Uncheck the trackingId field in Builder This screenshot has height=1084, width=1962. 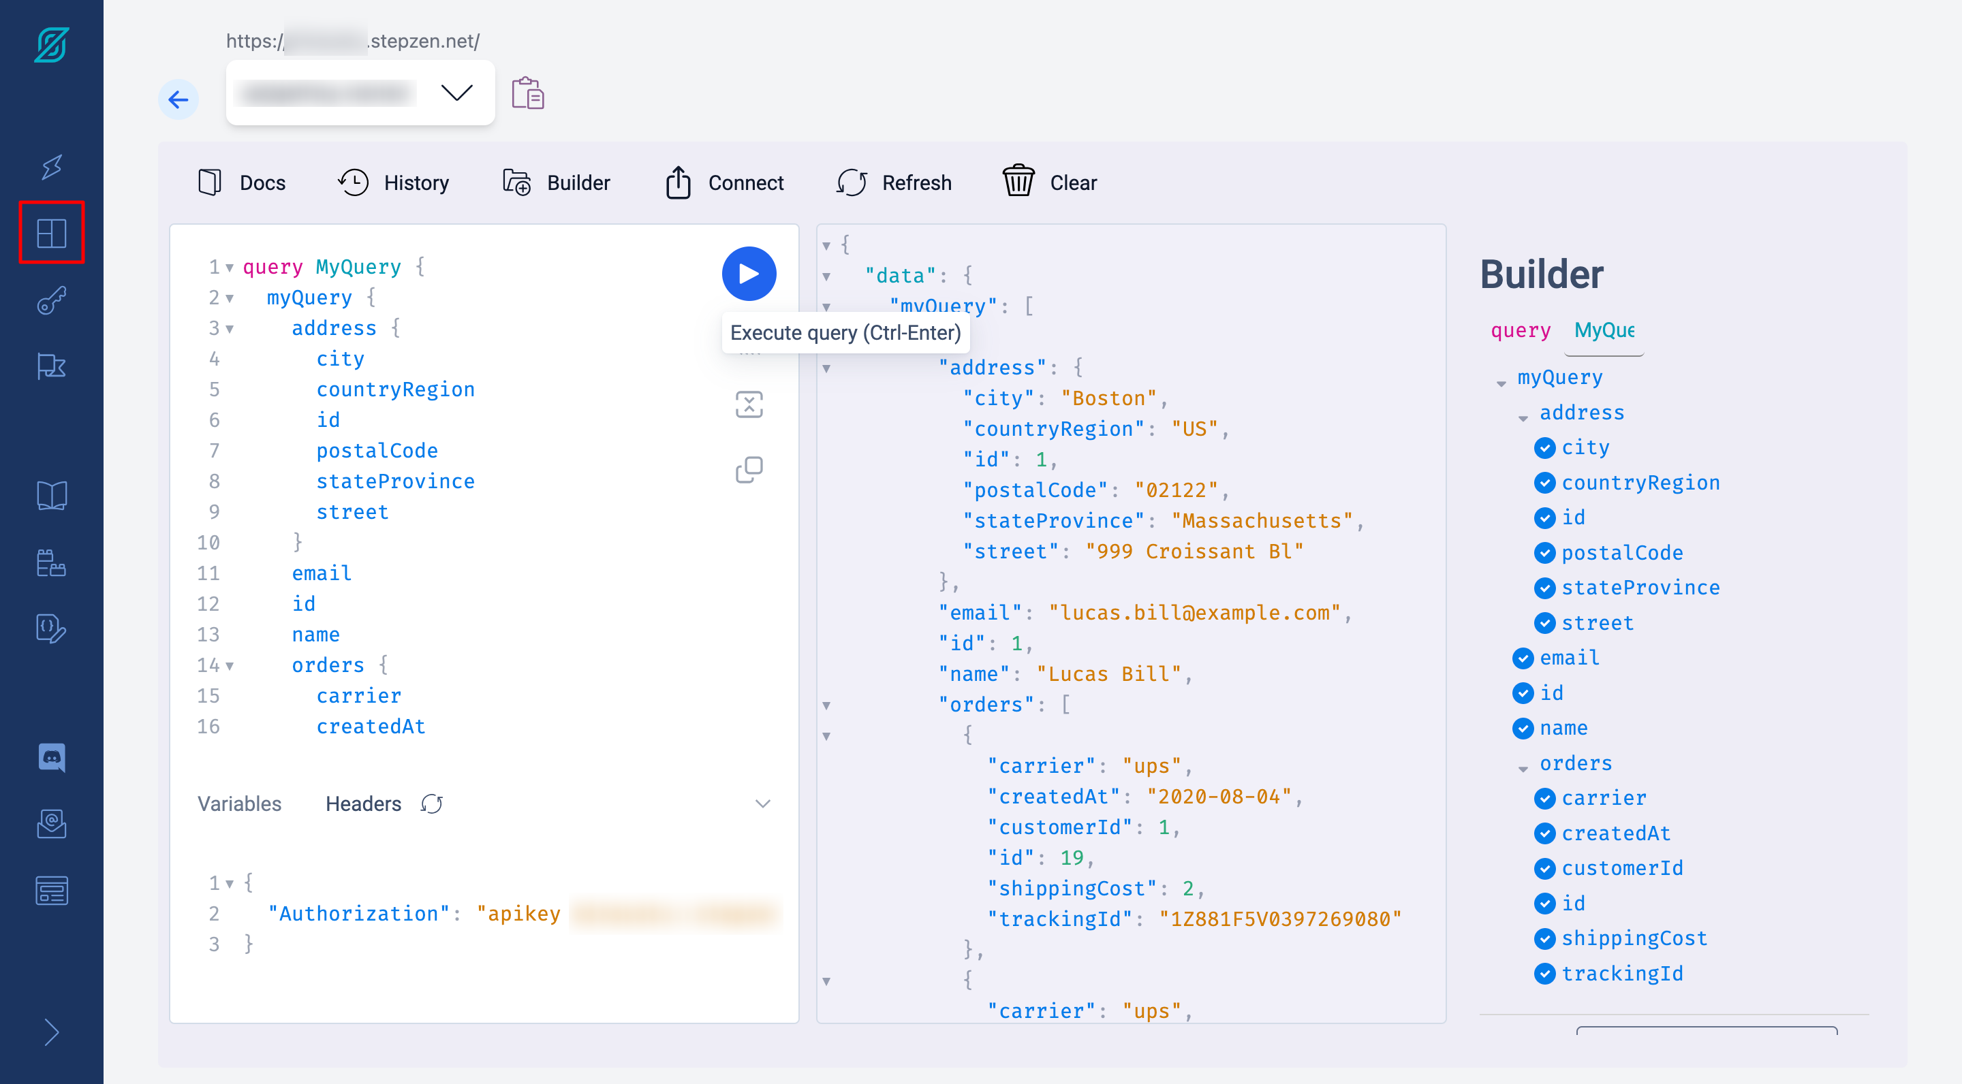tap(1544, 974)
